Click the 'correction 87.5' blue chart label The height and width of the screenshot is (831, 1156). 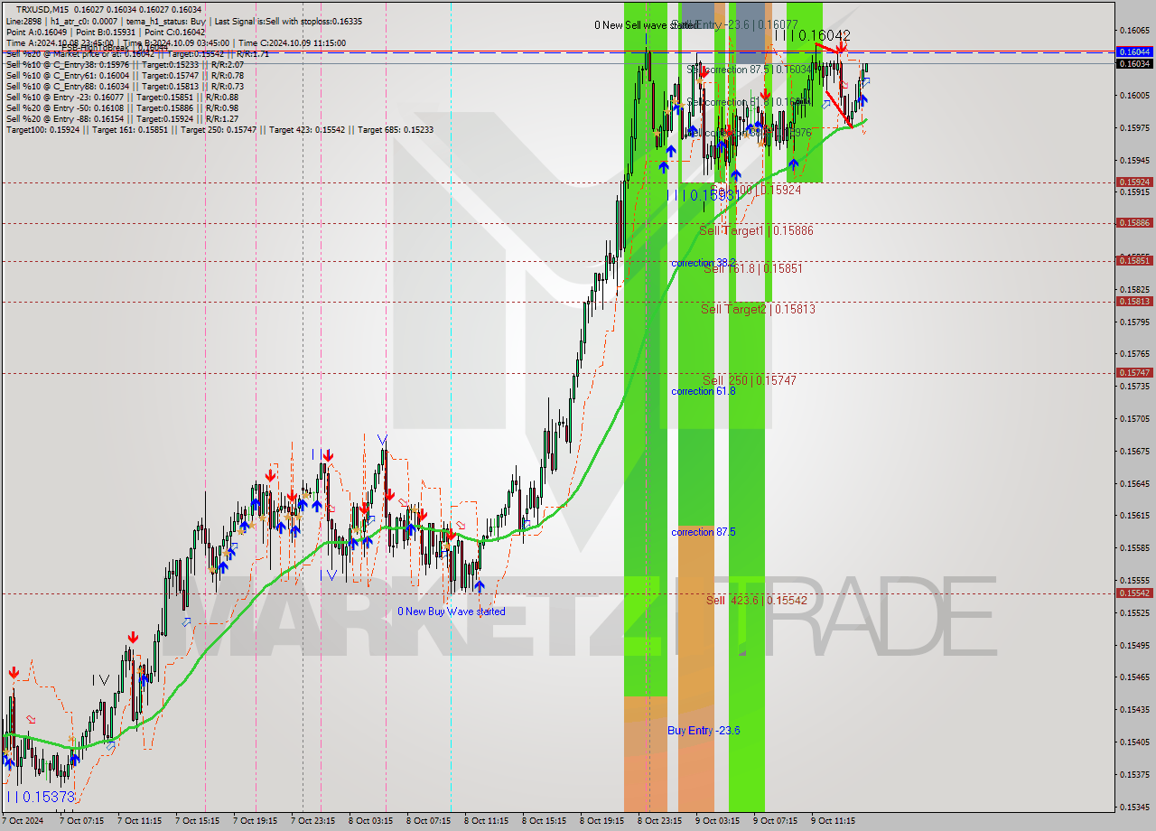pyautogui.click(x=704, y=532)
